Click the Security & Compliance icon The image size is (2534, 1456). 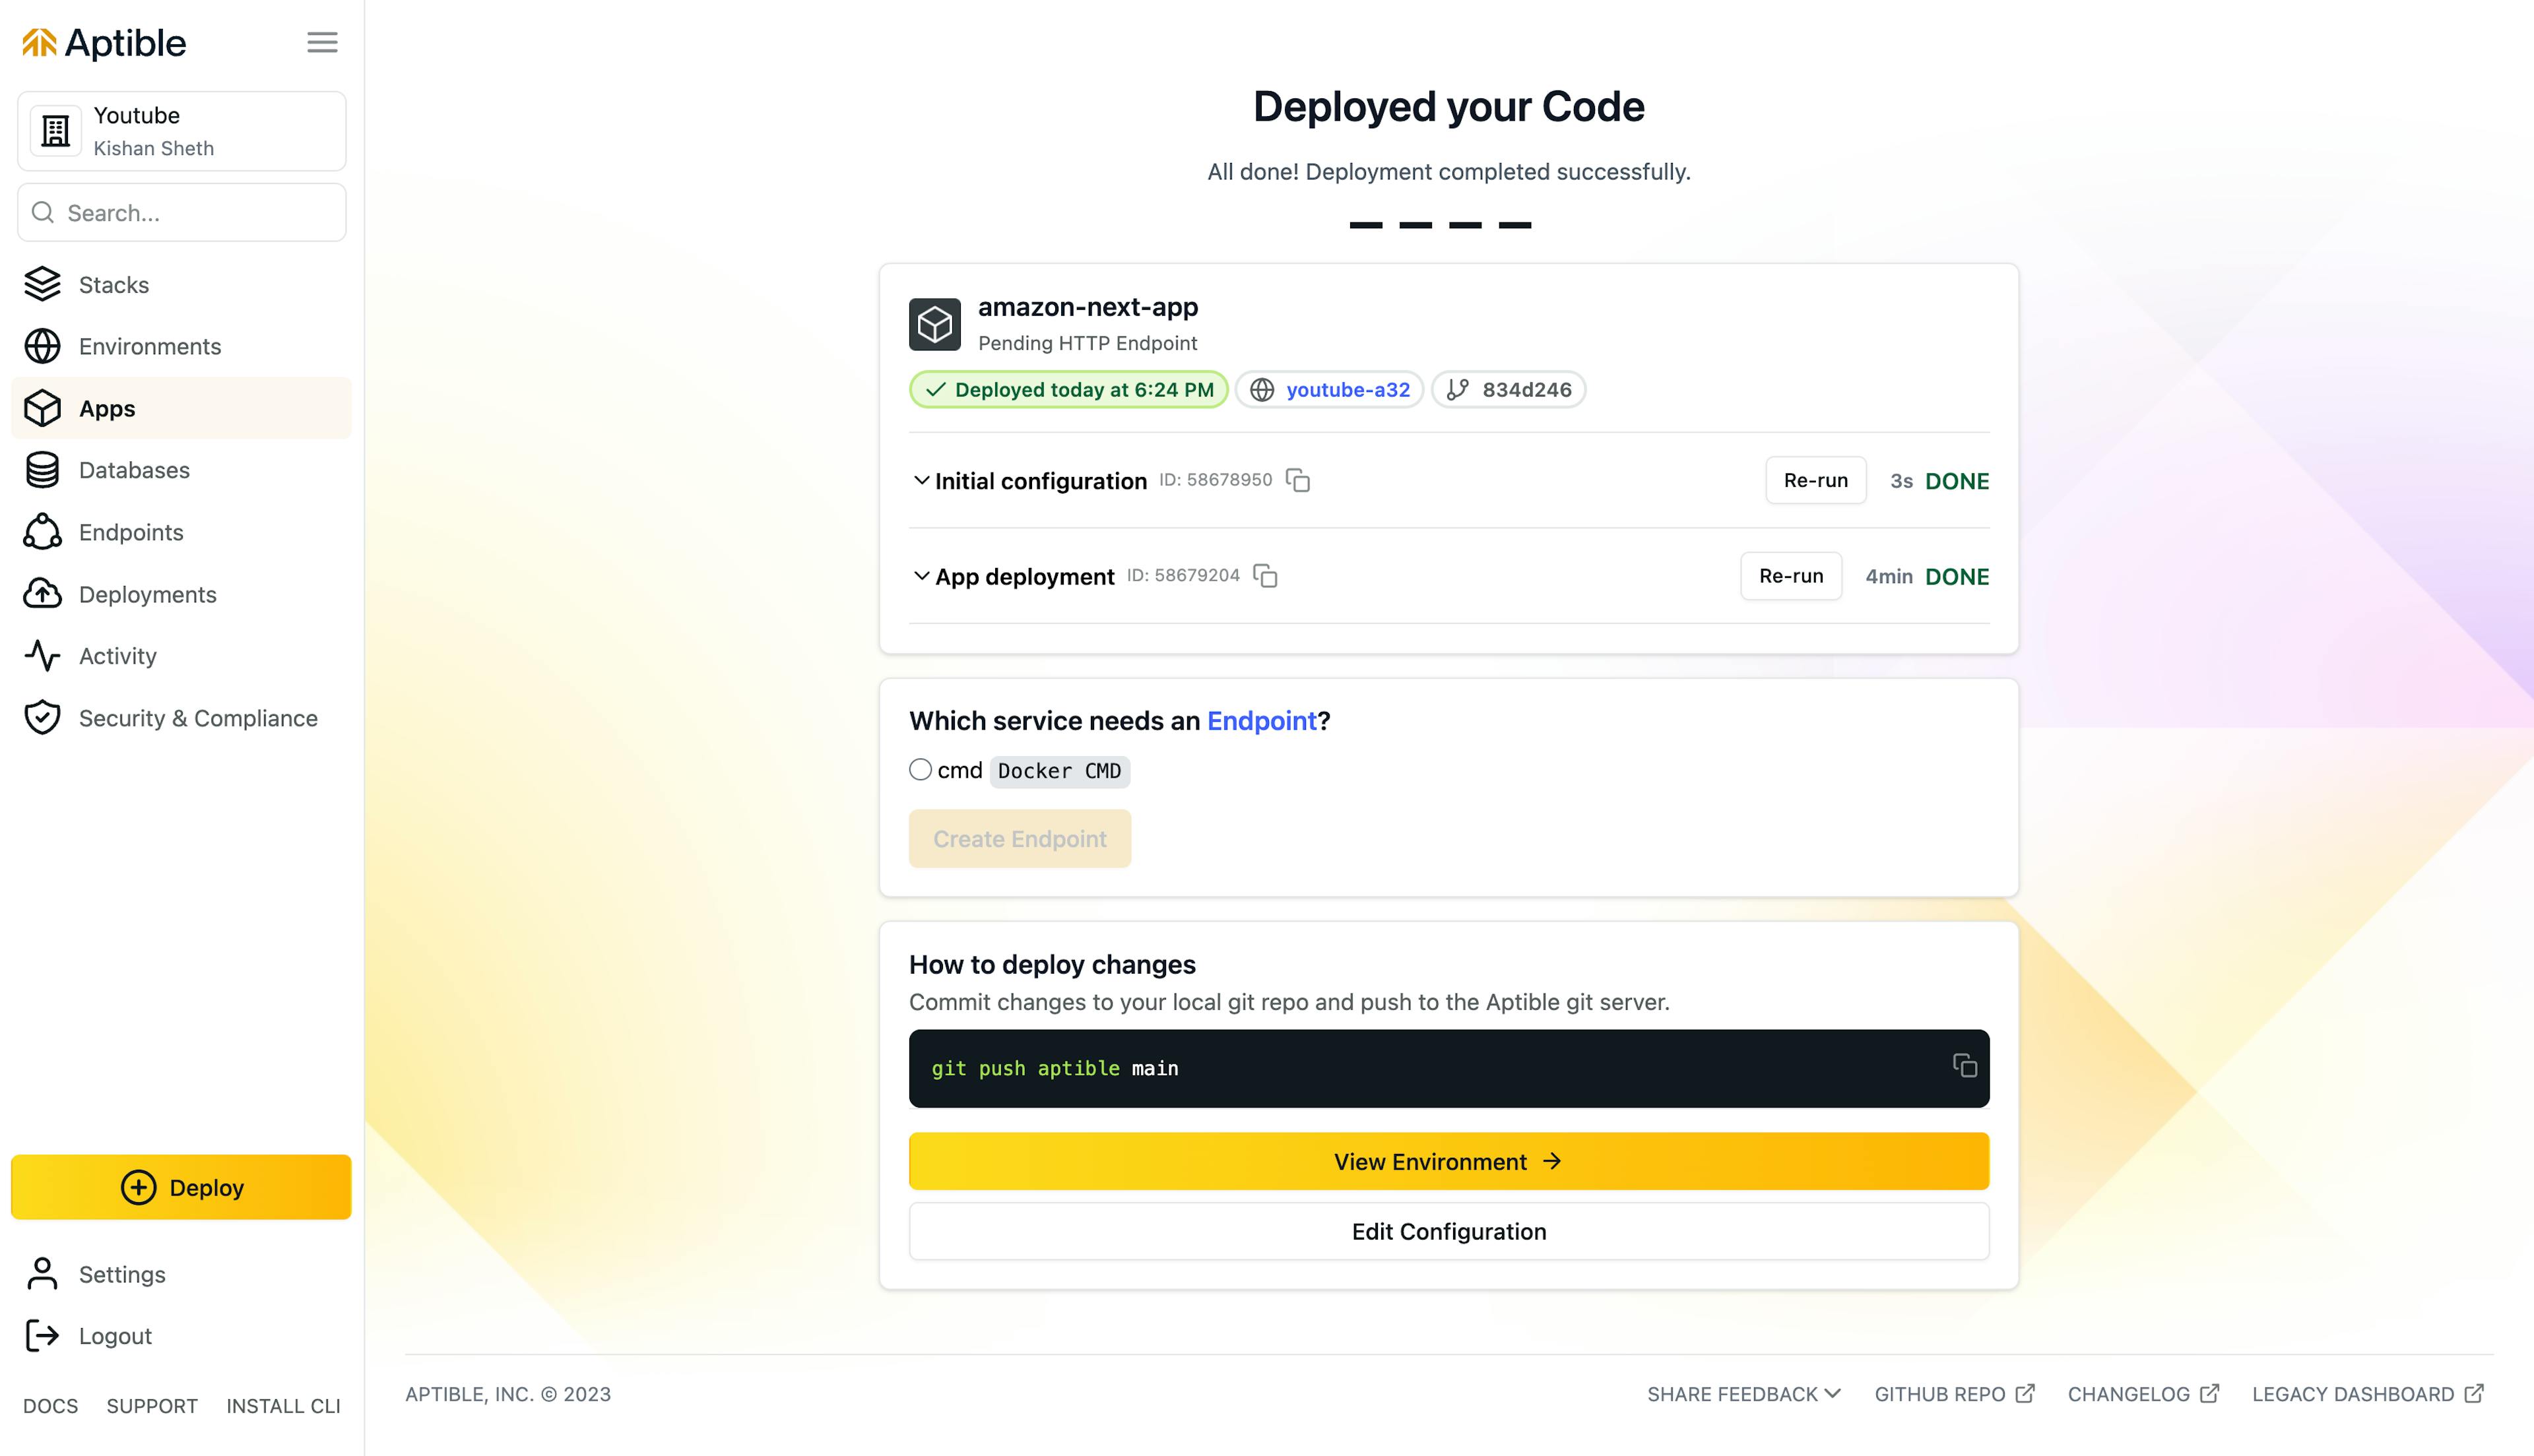[44, 716]
